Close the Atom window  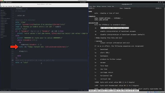coord(87,4)
